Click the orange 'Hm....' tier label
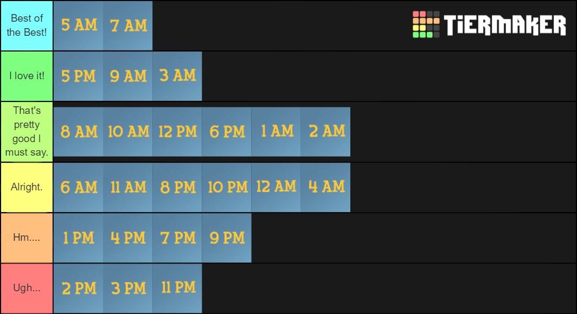 [27, 238]
